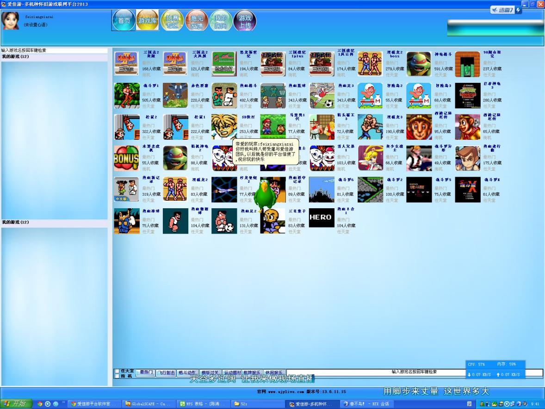Viewport: 545px width, 409px height.
Task: Click the green parrot mascot
Action: (x=265, y=195)
